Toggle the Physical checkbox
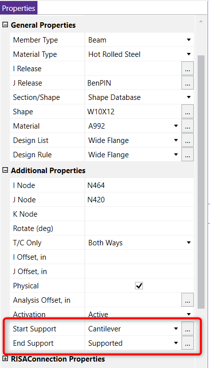The image size is (210, 368). (x=139, y=285)
